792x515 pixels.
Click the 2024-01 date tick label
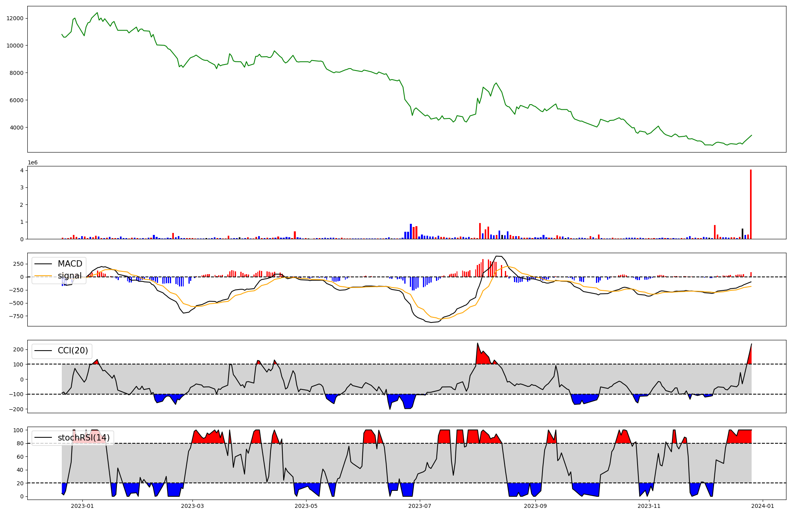pyautogui.click(x=763, y=506)
